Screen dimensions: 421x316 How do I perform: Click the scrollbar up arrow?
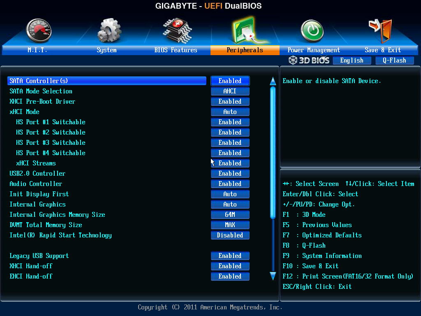coord(273,81)
